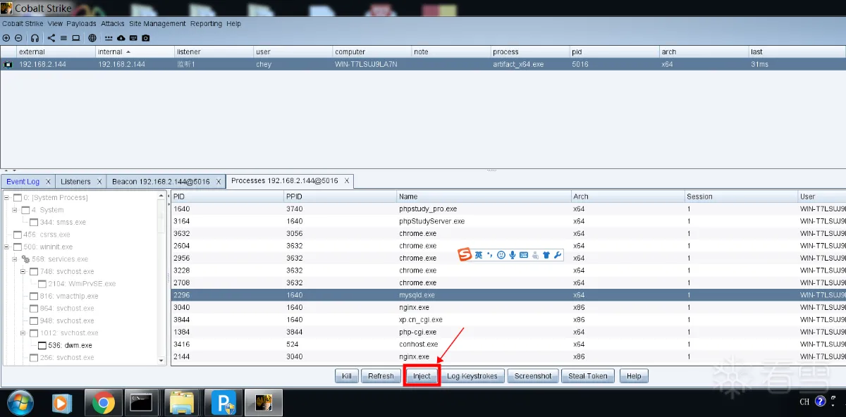Collapse the 500: wininit.exe tree node
This screenshot has height=417, width=846.
click(x=7, y=247)
